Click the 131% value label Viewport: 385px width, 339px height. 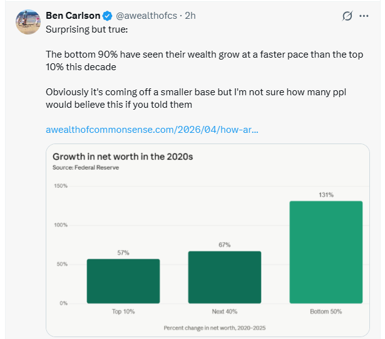[326, 195]
